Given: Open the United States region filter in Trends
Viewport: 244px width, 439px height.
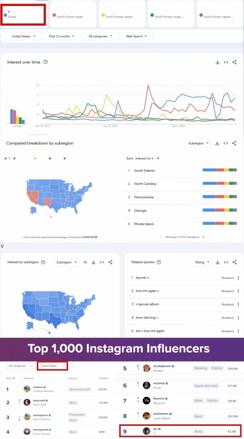Looking at the screenshot, I should coord(24,36).
